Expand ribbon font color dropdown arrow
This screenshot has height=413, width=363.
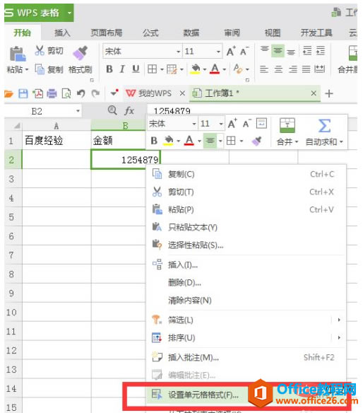224,69
